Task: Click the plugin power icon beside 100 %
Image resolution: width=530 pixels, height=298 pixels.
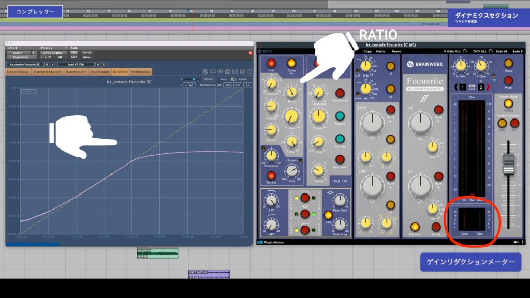Action: click(259, 51)
